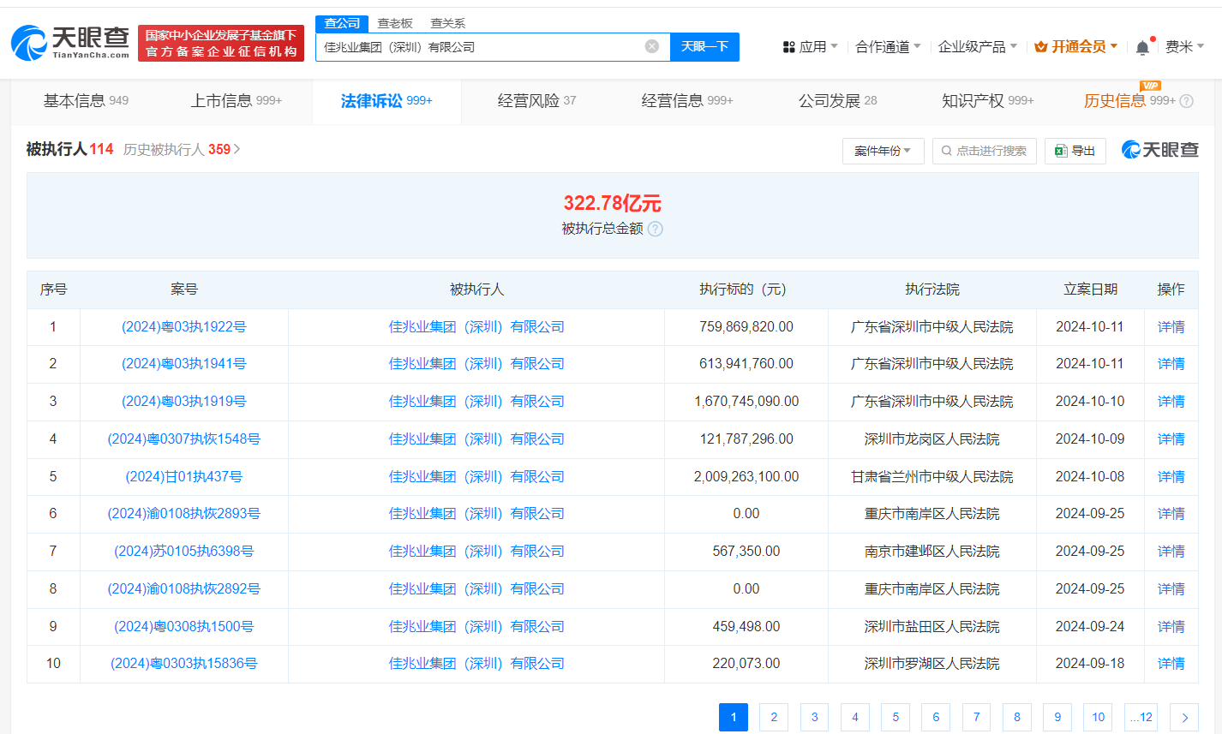Jump to last page ...12
The width and height of the screenshot is (1222, 734).
click(1141, 718)
